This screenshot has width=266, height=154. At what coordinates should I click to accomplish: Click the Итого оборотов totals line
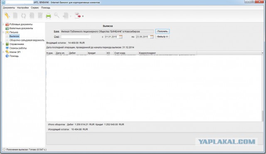[x=86, y=124]
